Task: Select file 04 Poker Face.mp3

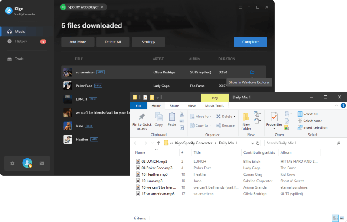Action: (x=157, y=168)
